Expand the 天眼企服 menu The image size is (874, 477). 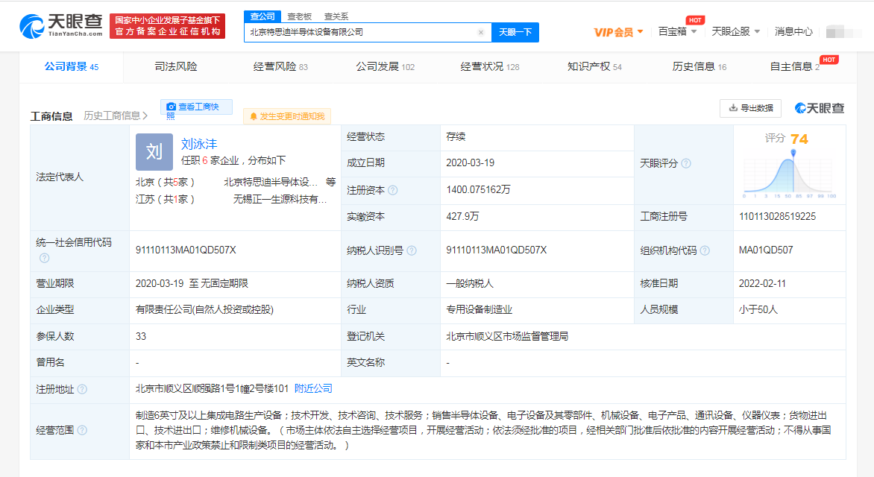736,32
